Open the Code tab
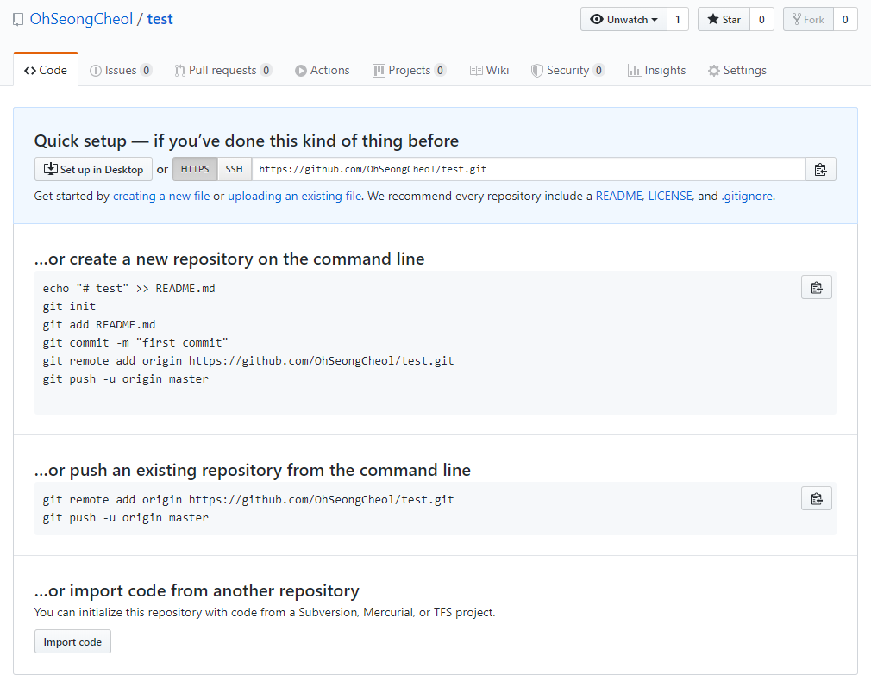 (x=46, y=70)
